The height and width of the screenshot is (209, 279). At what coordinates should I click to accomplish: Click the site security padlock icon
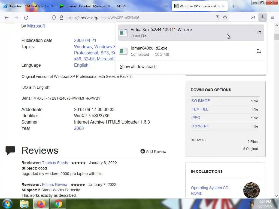[62, 17]
